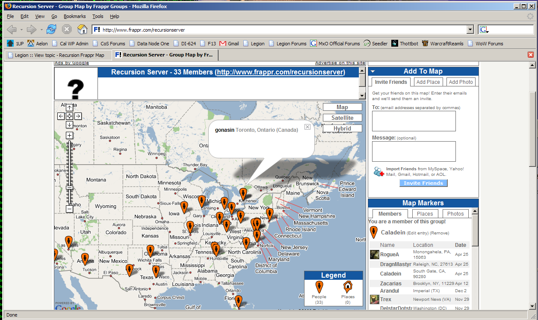The image size is (538, 320).
Task: Click the Advertise on this site link
Action: [x=340, y=63]
